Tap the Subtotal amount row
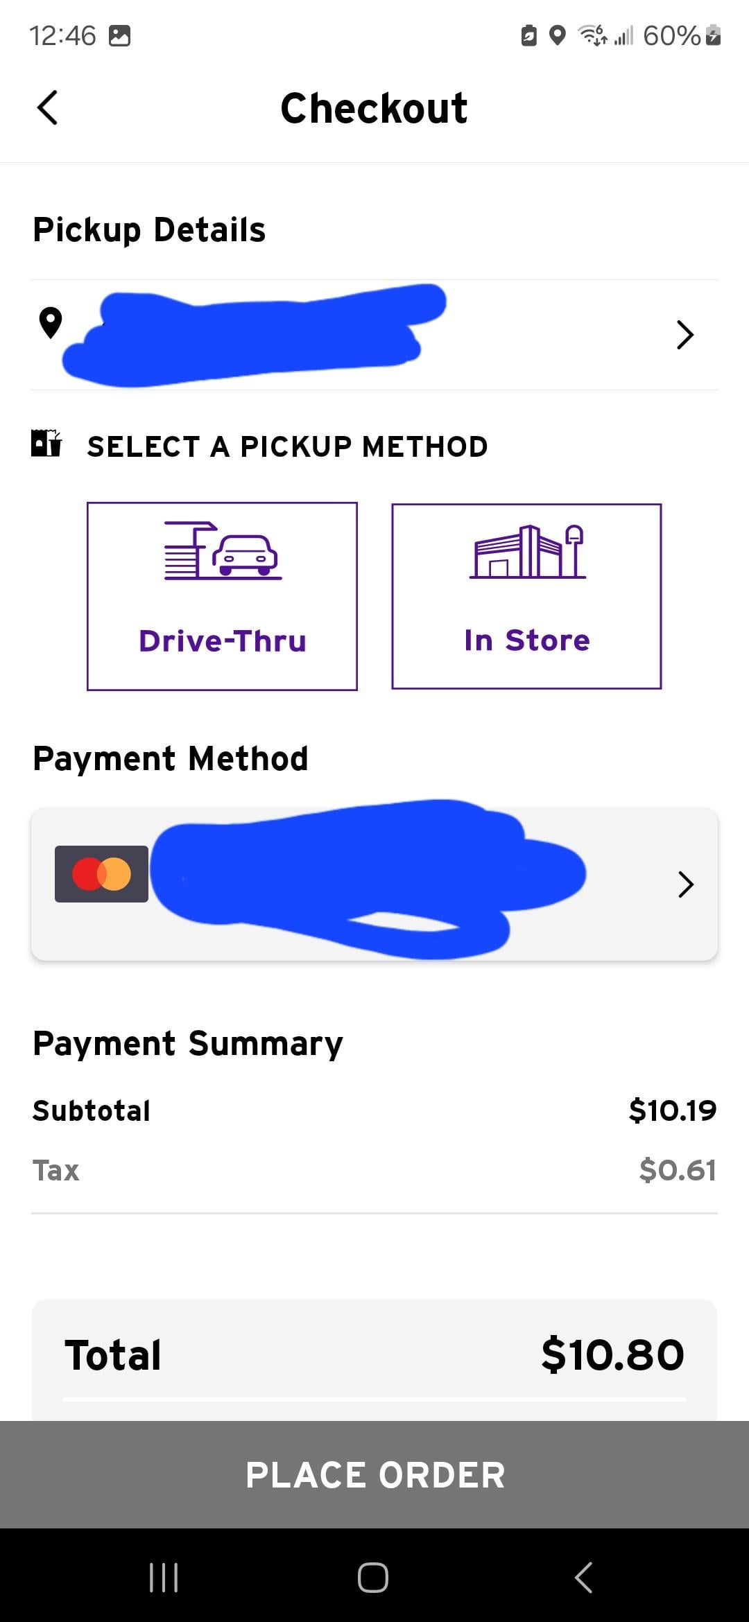 coord(374,1110)
